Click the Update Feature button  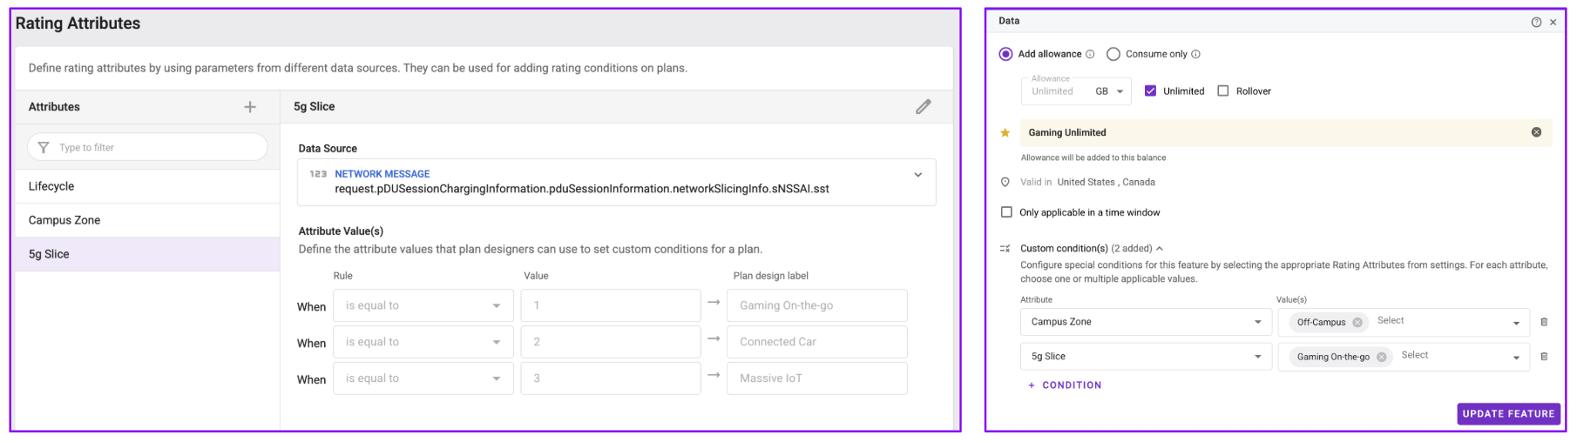[1508, 414]
